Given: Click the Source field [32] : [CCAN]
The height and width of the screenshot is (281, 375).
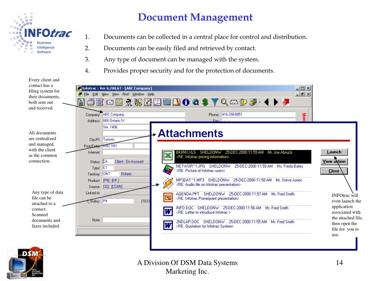Looking at the screenshot, I should point(126,186).
